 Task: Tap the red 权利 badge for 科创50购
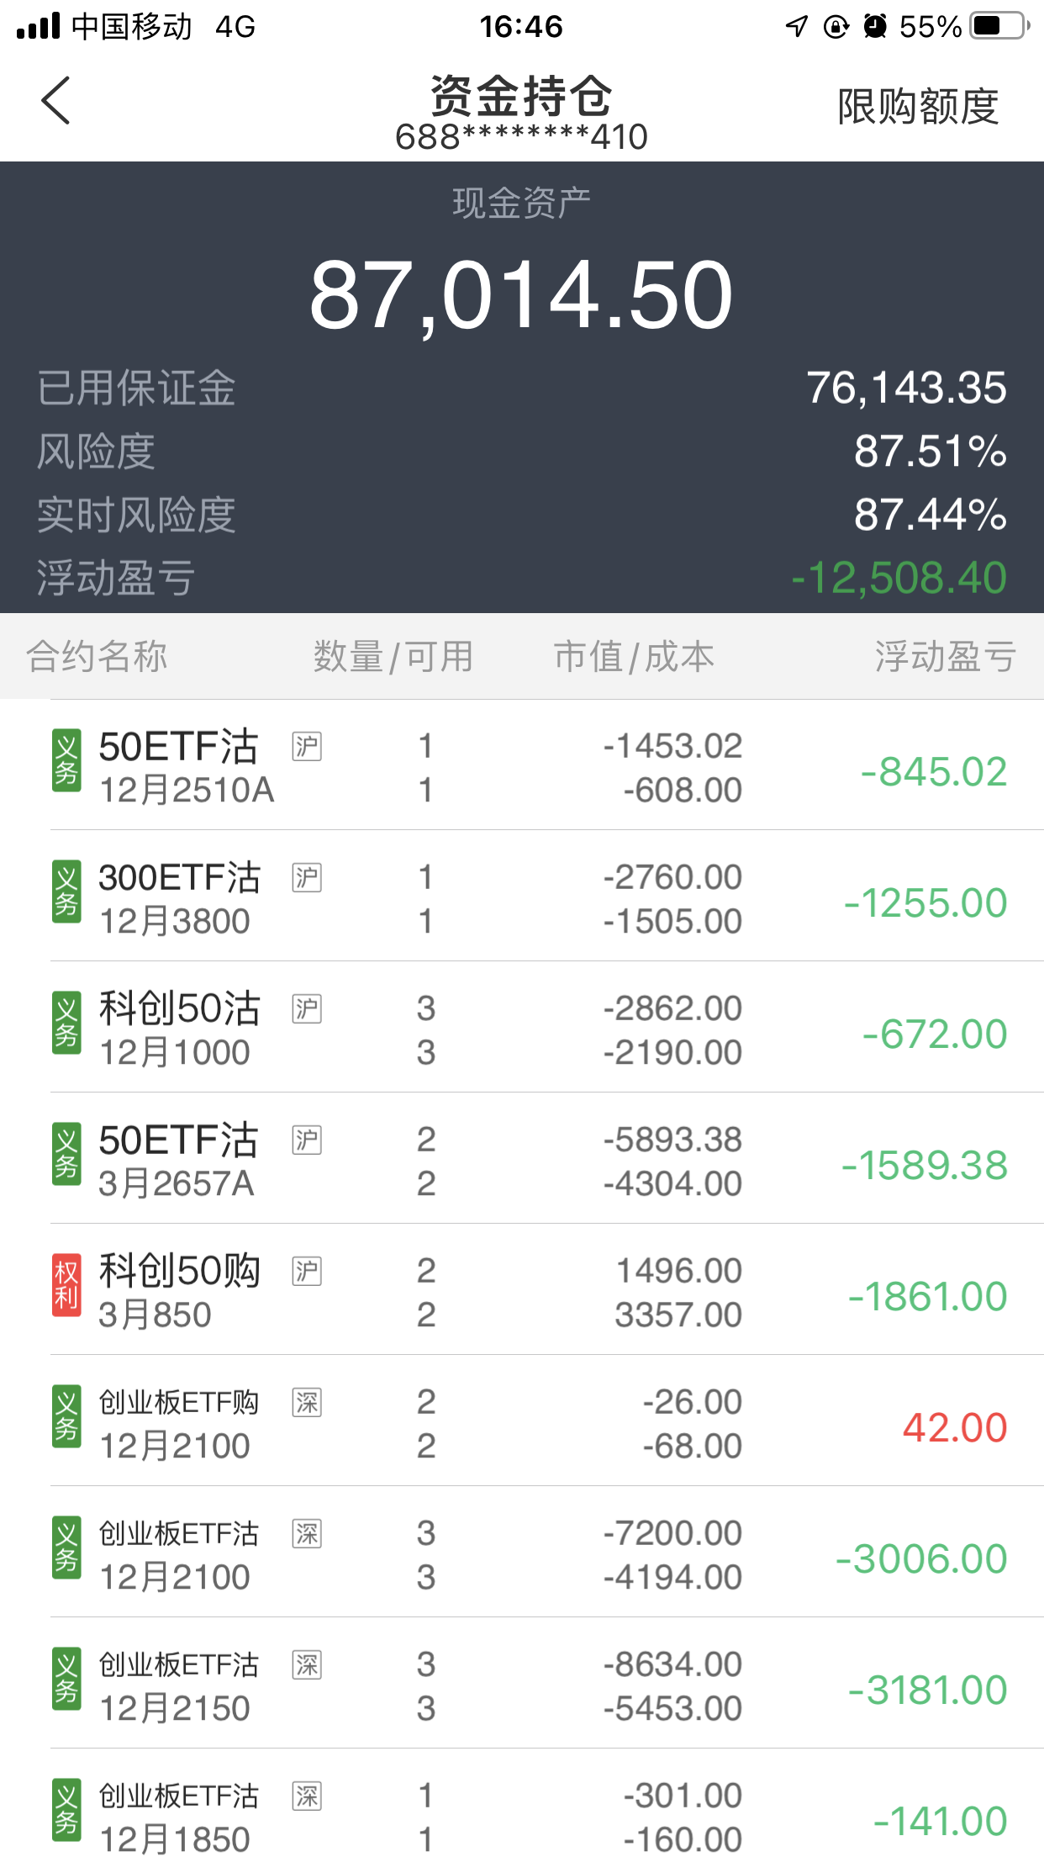tap(66, 1285)
